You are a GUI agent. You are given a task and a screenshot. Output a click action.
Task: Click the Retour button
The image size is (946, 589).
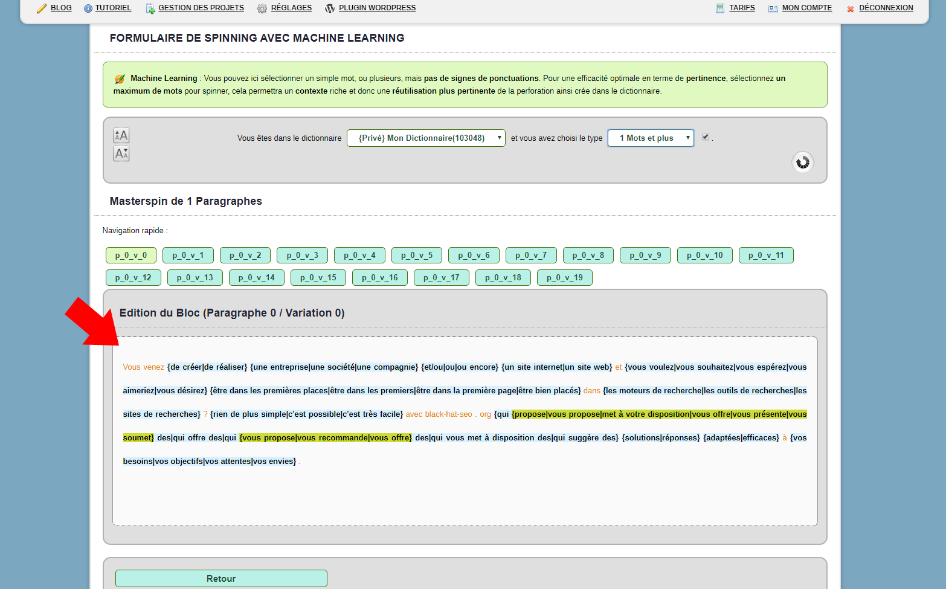(x=221, y=579)
